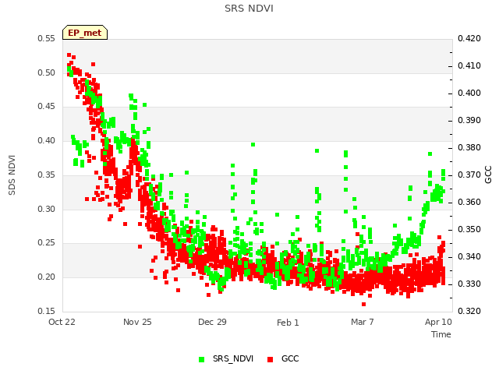
Task: Click the 0.15 left axis value
Action: pyautogui.click(x=47, y=311)
